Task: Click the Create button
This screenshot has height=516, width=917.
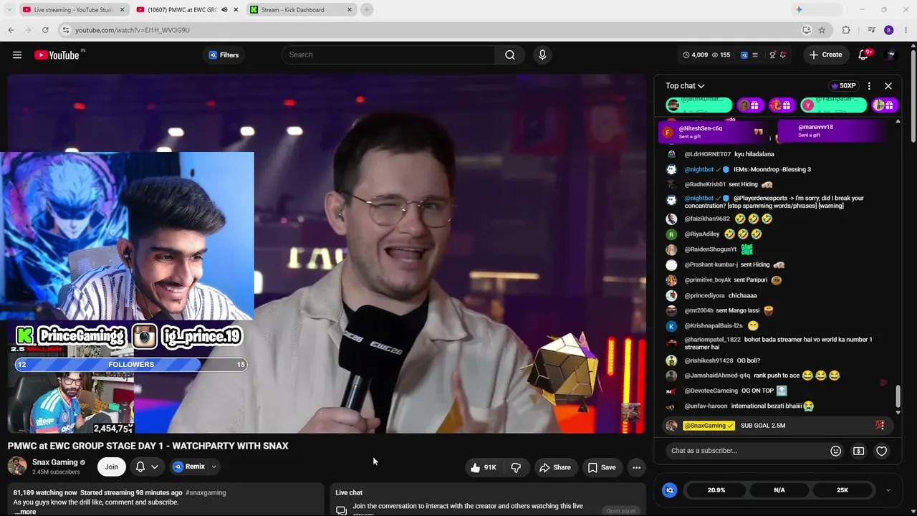Action: coord(825,55)
